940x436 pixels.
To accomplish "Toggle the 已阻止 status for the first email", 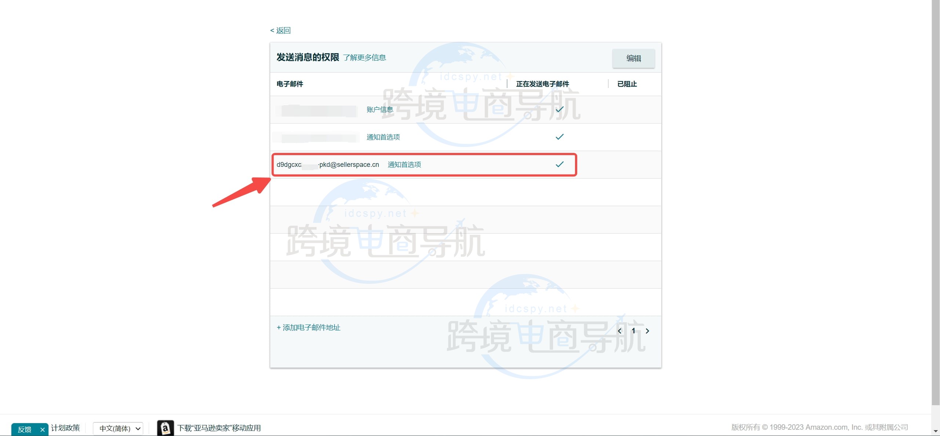I will click(x=627, y=109).
